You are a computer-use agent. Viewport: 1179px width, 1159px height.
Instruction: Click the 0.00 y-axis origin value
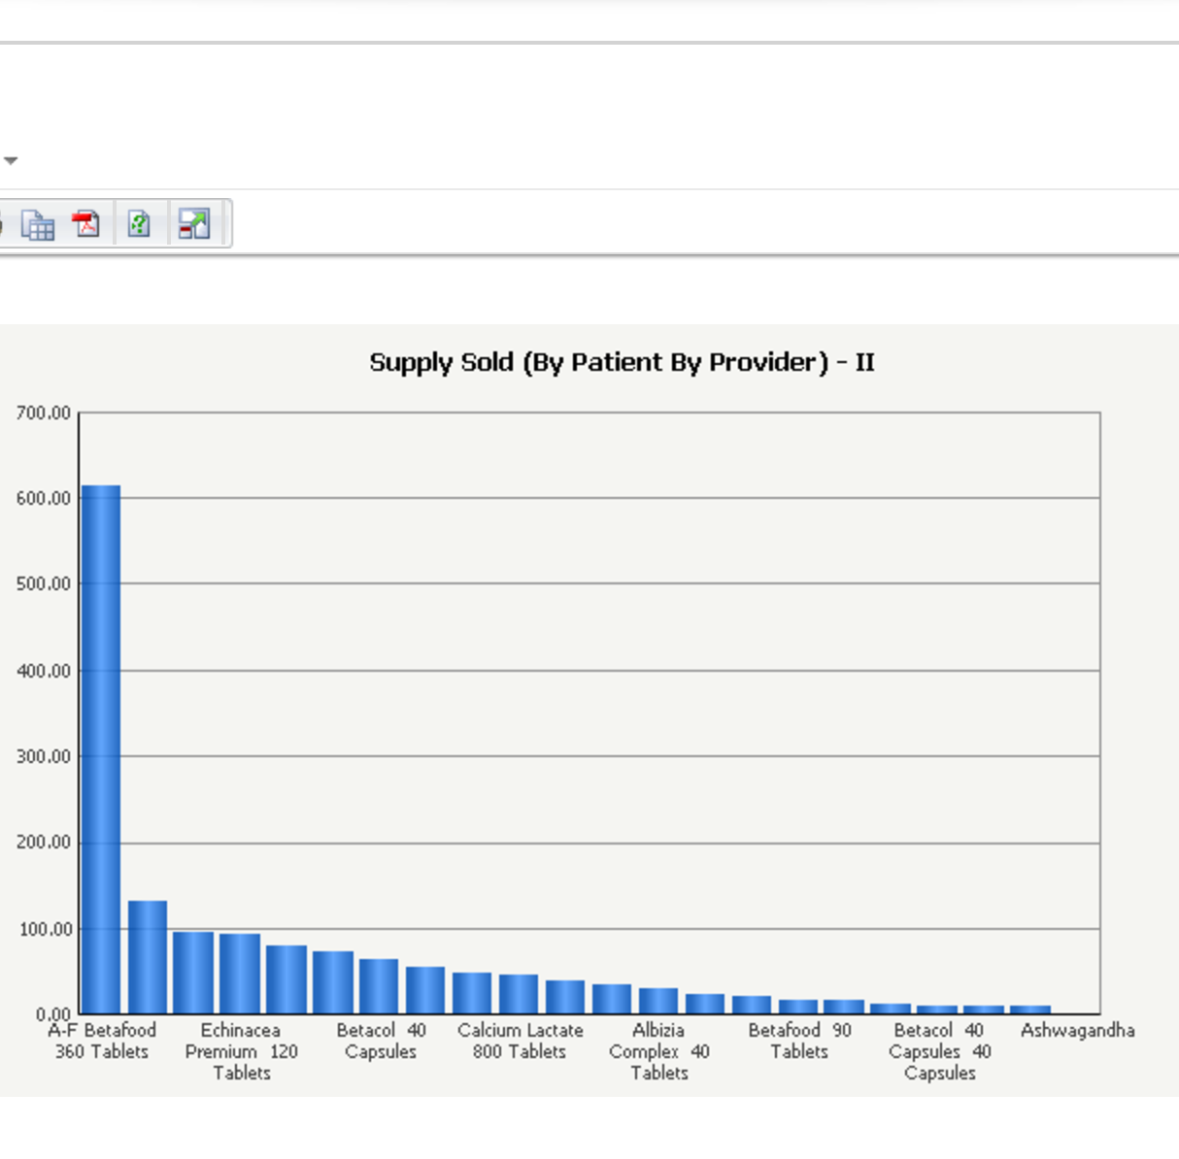[x=53, y=1014]
